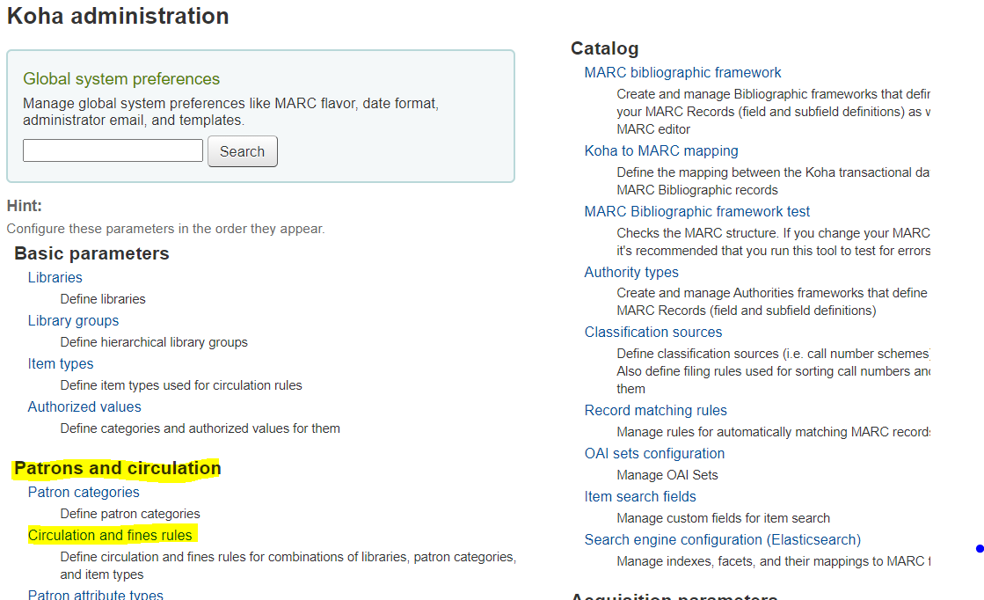Open MARC Bibliographic framework test
The image size is (984, 600).
tap(696, 211)
